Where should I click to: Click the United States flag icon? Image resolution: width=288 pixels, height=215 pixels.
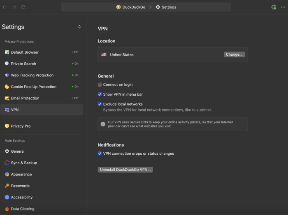pos(104,54)
